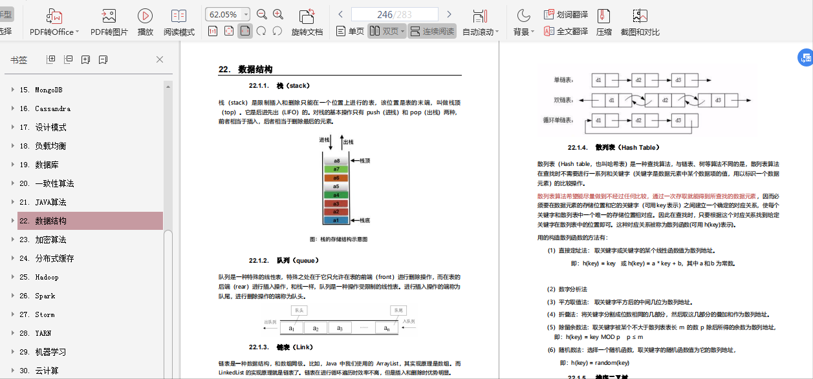This screenshot has width=813, height=379.
Task: Click the 背景 moon background icon
Action: (523, 15)
